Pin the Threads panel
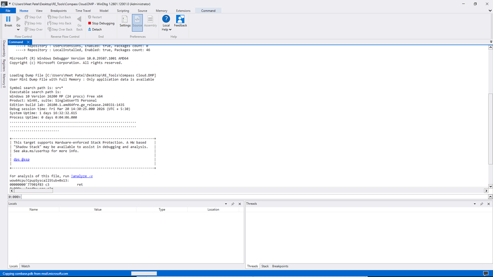Viewport: 493px width, 277px height. (x=482, y=204)
